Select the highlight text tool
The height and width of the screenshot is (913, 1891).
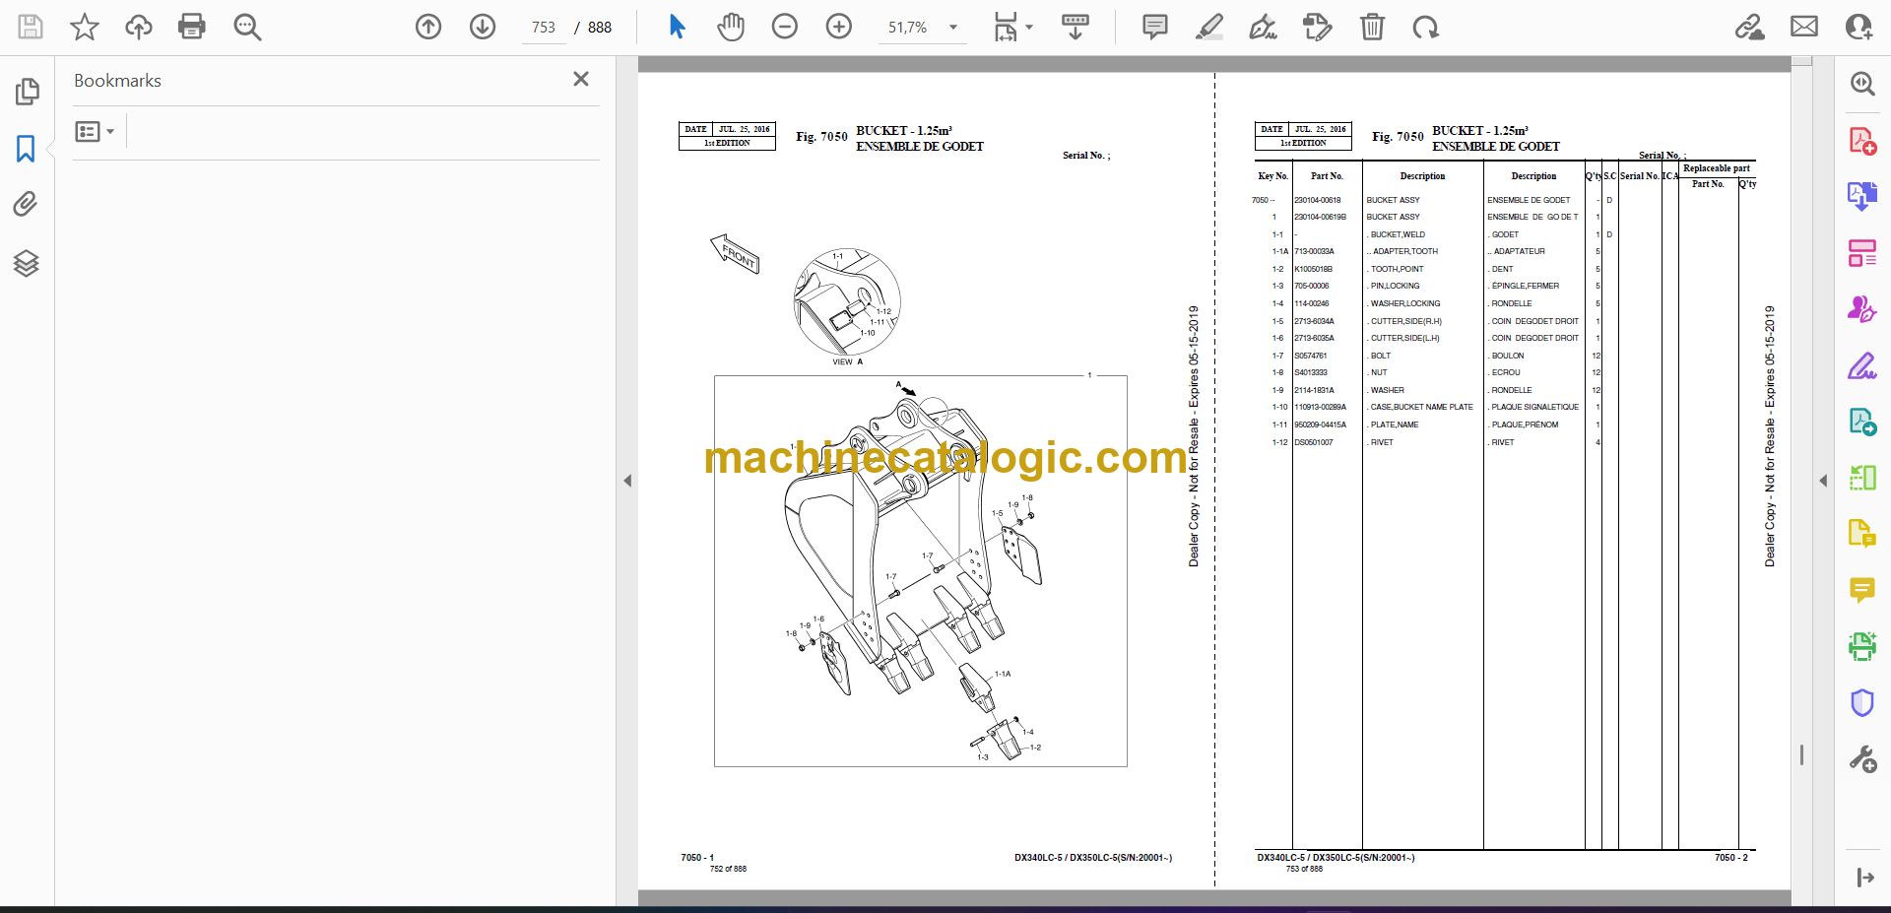click(x=1209, y=27)
